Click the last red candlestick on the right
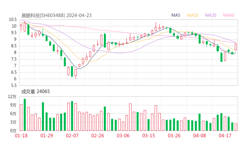 point(236,47)
